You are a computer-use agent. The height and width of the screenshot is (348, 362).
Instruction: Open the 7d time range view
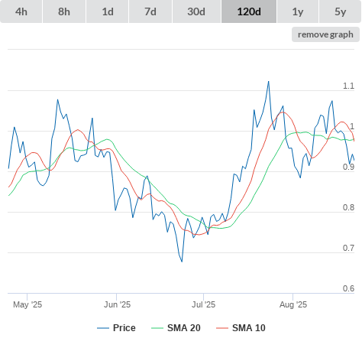click(x=150, y=11)
